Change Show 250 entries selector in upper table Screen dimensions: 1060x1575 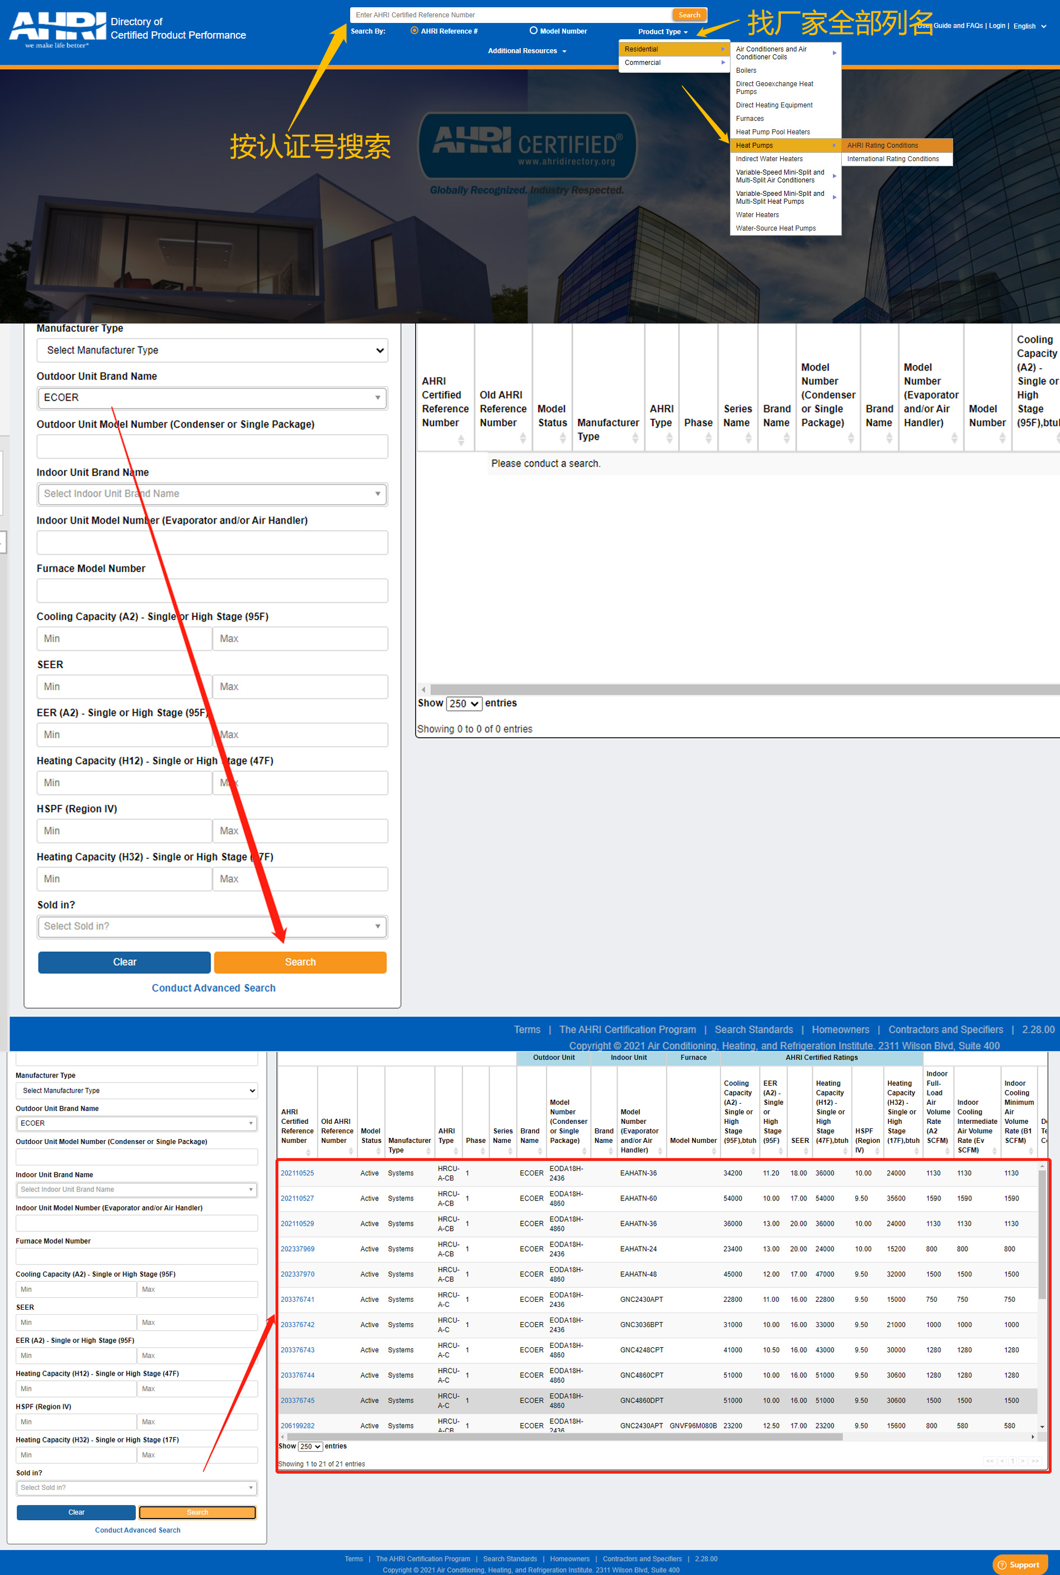click(x=464, y=704)
